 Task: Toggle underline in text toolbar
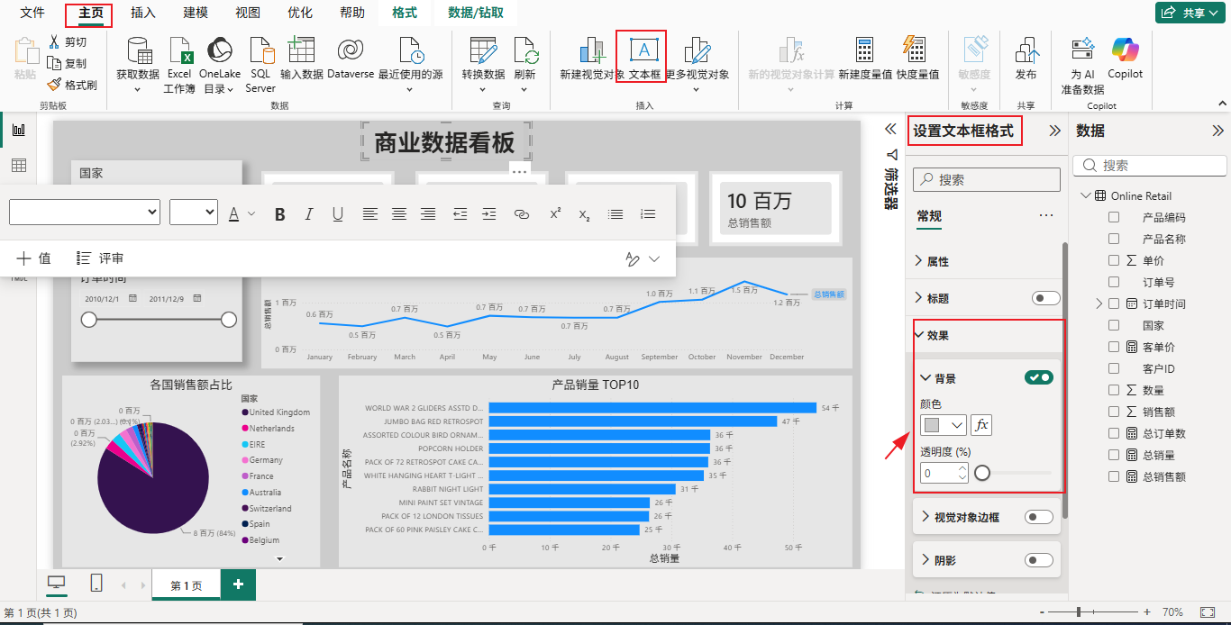click(338, 214)
